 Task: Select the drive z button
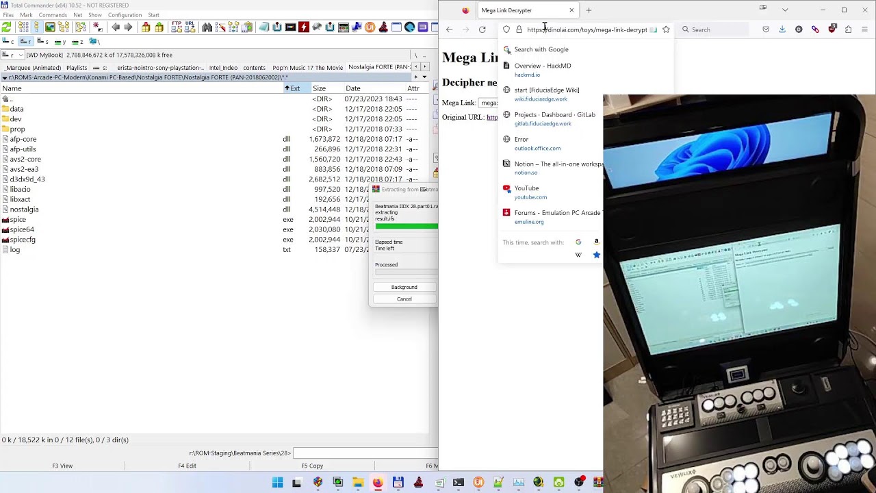[x=77, y=42]
